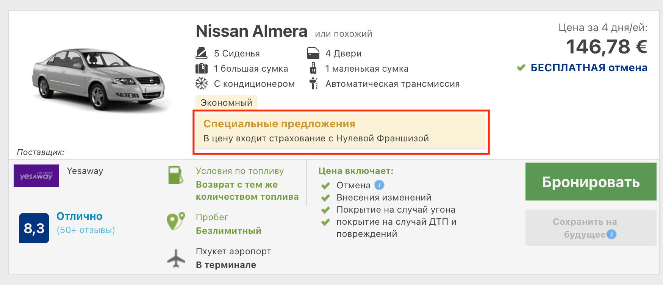663x285 pixels.
Task: Click the small bag icon
Action: pos(313,69)
